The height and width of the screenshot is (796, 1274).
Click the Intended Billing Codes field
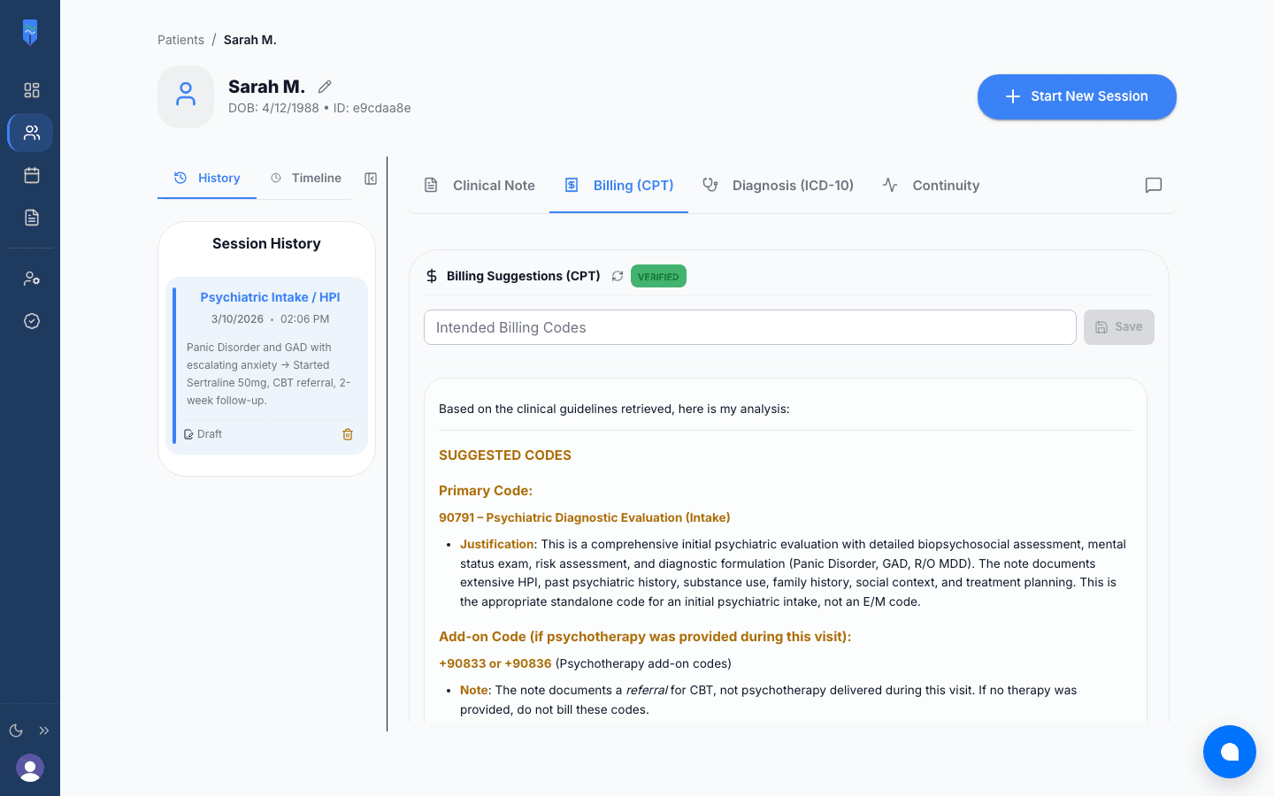pyautogui.click(x=749, y=327)
